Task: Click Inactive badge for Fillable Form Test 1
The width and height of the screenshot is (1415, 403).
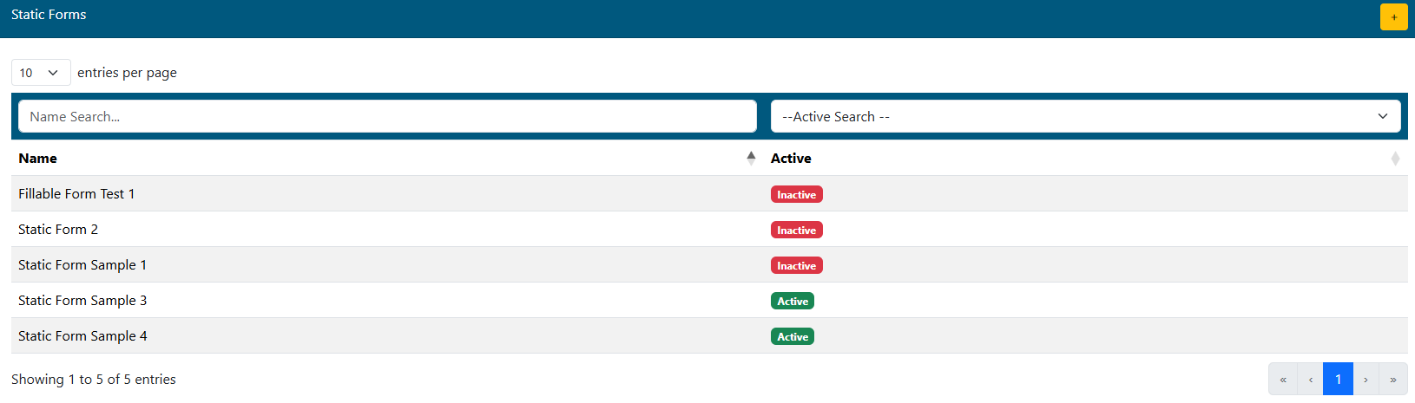Action: point(796,195)
